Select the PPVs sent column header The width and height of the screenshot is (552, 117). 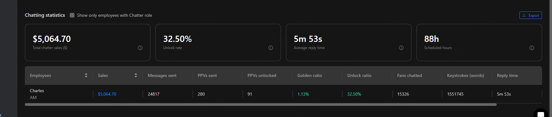point(207,75)
